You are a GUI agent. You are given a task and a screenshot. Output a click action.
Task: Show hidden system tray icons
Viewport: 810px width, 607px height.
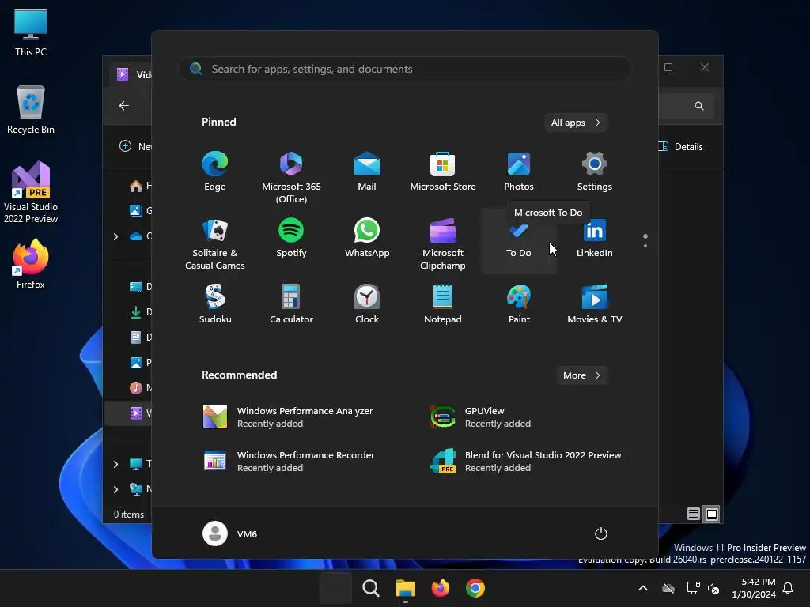643,588
